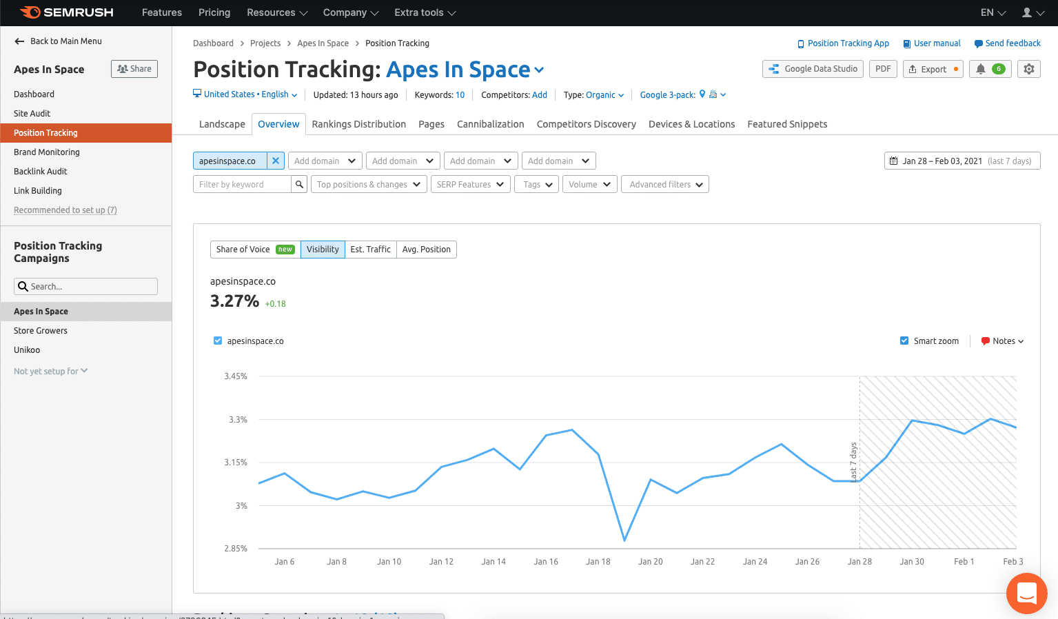Viewport: 1058px width, 619px height.
Task: Click the Google 3-pack location pin icon
Action: [x=702, y=94]
